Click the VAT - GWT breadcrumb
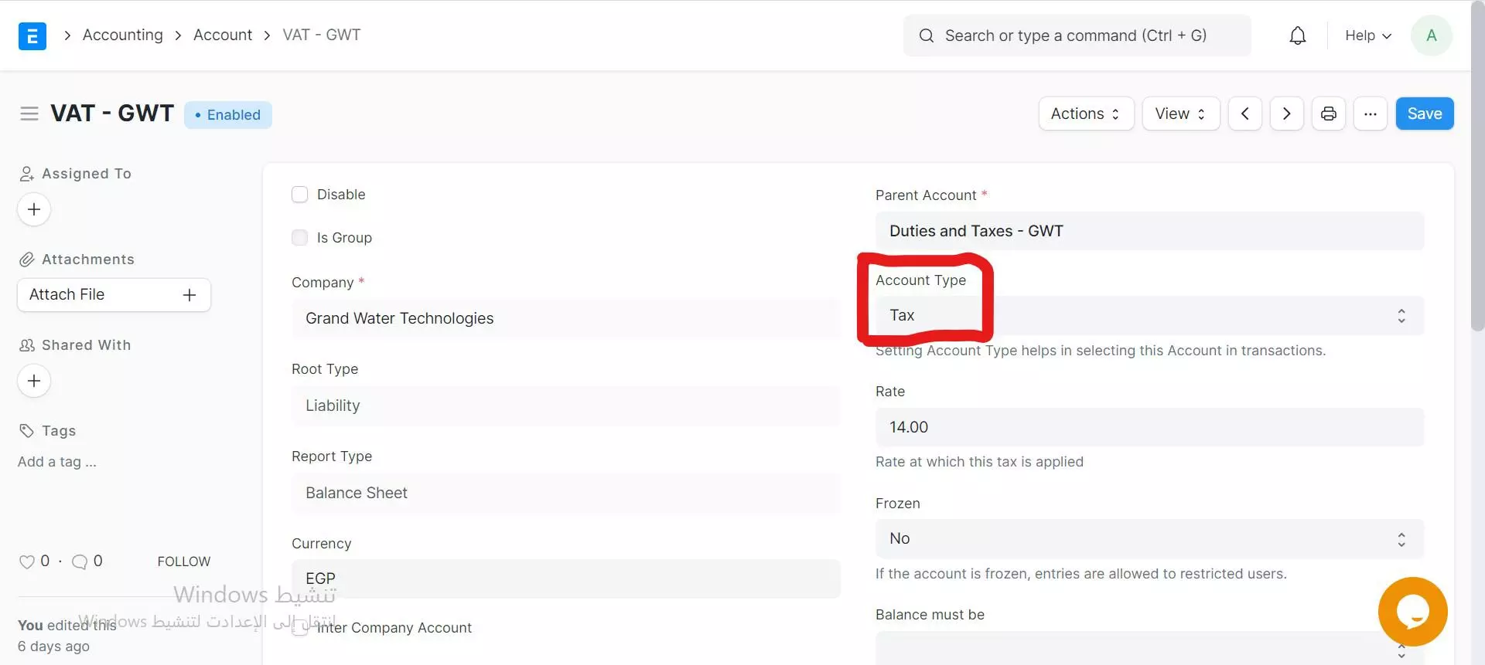1485x665 pixels. pos(322,35)
